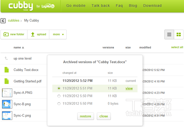This screenshot has width=184, height=127.
Task: Open Sync-A.PNG thumbnail preview
Action: click(x=7, y=93)
